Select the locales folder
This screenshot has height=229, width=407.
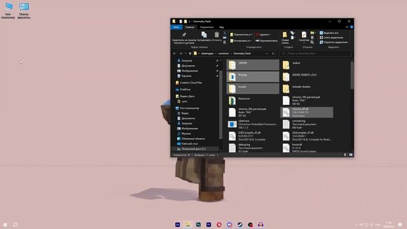[253, 88]
